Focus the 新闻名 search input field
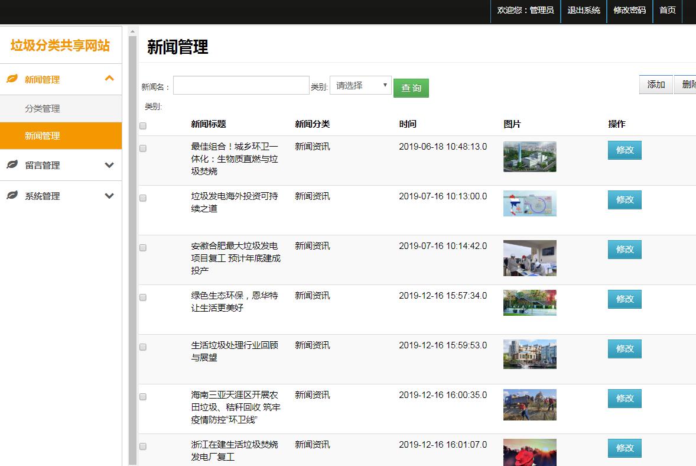Image resolution: width=696 pixels, height=466 pixels. (x=241, y=85)
